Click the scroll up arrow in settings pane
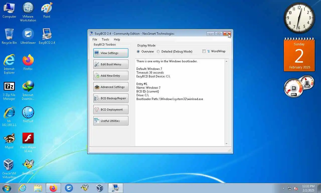The height and width of the screenshot is (193, 321). (226, 61)
